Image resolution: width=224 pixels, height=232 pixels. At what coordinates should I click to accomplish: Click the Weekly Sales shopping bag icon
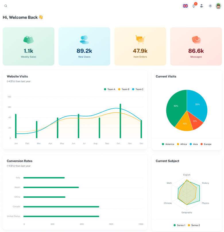click(28, 39)
